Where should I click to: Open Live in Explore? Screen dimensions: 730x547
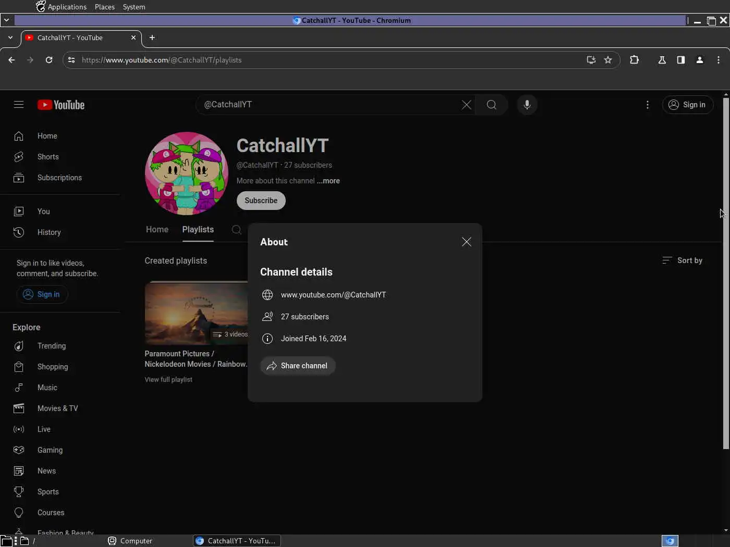click(x=60, y=429)
